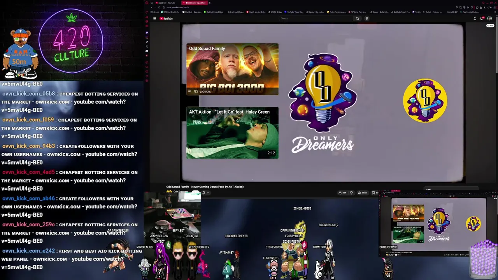The width and height of the screenshot is (498, 280).
Task: Open AKT Aktion Let It Go video card
Action: pos(232,133)
